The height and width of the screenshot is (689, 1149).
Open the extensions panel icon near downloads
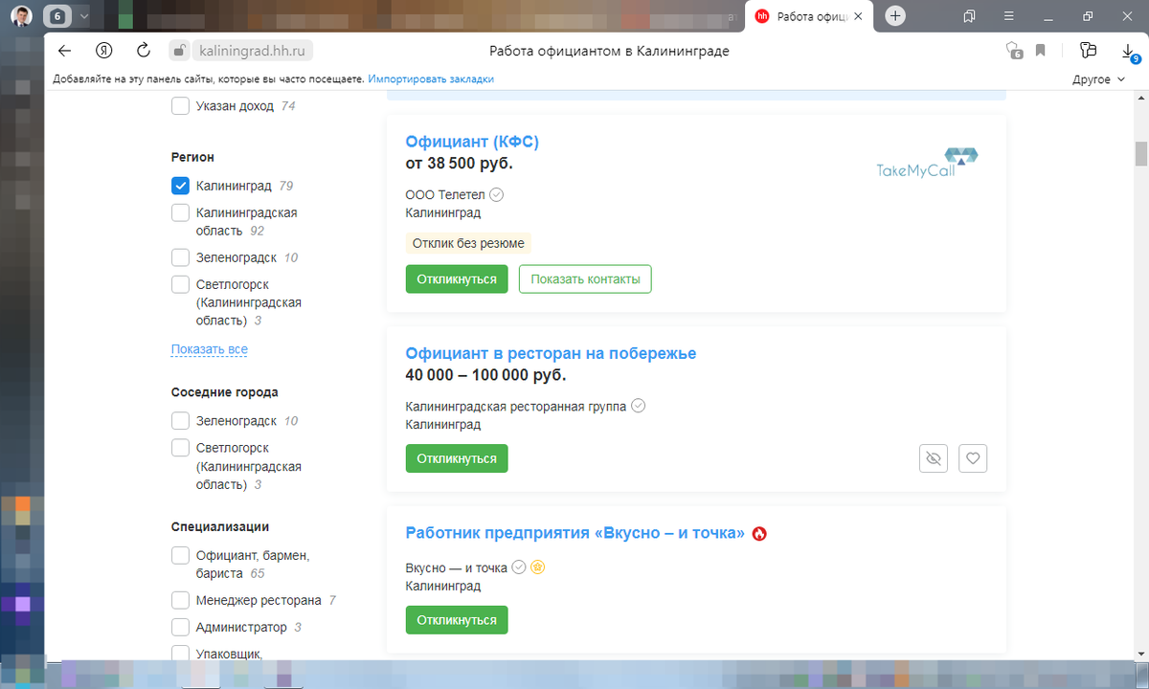tap(1087, 51)
